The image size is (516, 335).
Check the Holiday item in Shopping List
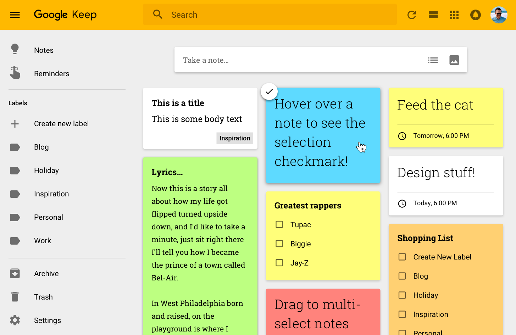pos(402,295)
